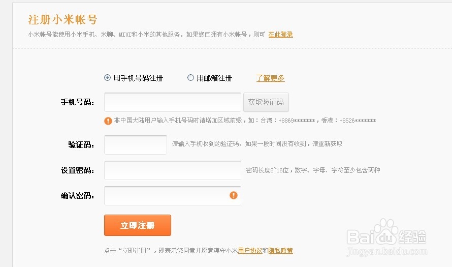Click the warning icon inside 确认密码 field
The width and height of the screenshot is (452, 267).
coord(234,195)
